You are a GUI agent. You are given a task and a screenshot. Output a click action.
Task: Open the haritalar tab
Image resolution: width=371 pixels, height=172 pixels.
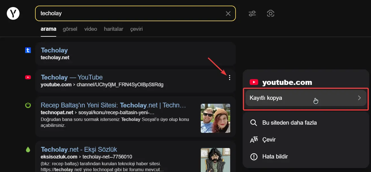coord(114,29)
